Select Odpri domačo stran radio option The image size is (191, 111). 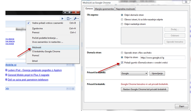pyautogui.click(x=122, y=15)
